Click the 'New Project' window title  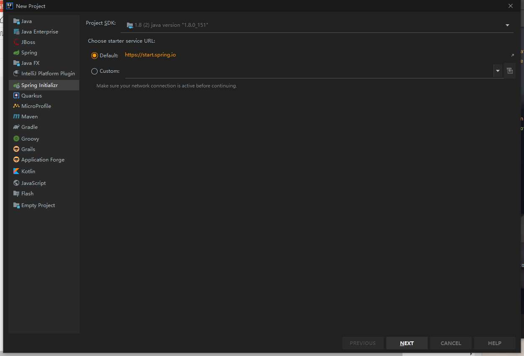tap(31, 6)
